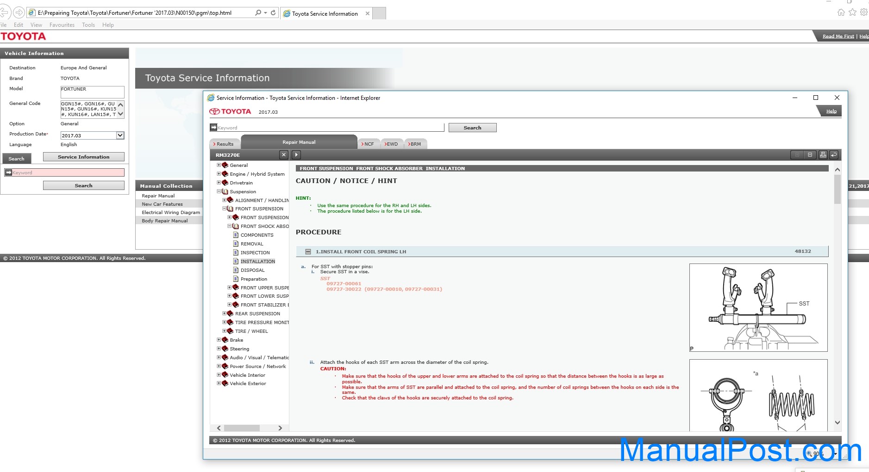The width and height of the screenshot is (869, 472).
Task: Switch to the NCF tab
Action: click(x=369, y=144)
